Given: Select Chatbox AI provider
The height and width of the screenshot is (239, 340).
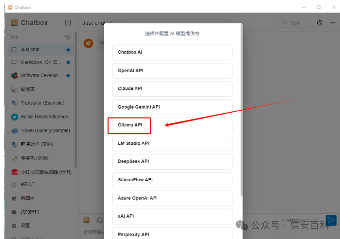Looking at the screenshot, I should point(172,52).
